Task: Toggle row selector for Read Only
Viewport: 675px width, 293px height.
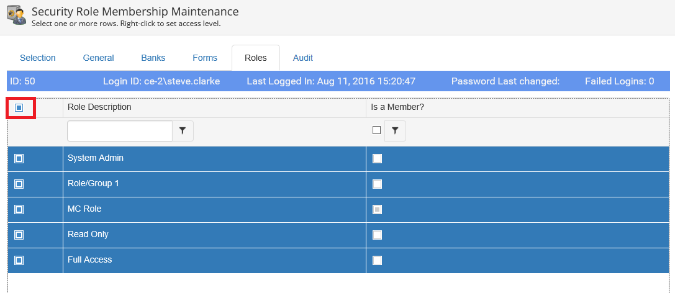Action: coord(19,235)
